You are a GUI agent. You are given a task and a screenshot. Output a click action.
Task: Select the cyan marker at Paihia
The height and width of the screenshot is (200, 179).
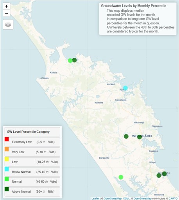pos(125,88)
